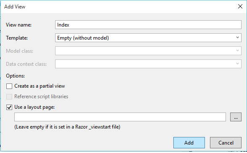The width and height of the screenshot is (247, 153).
Task: Click the Cancel button
Action: click(226, 142)
